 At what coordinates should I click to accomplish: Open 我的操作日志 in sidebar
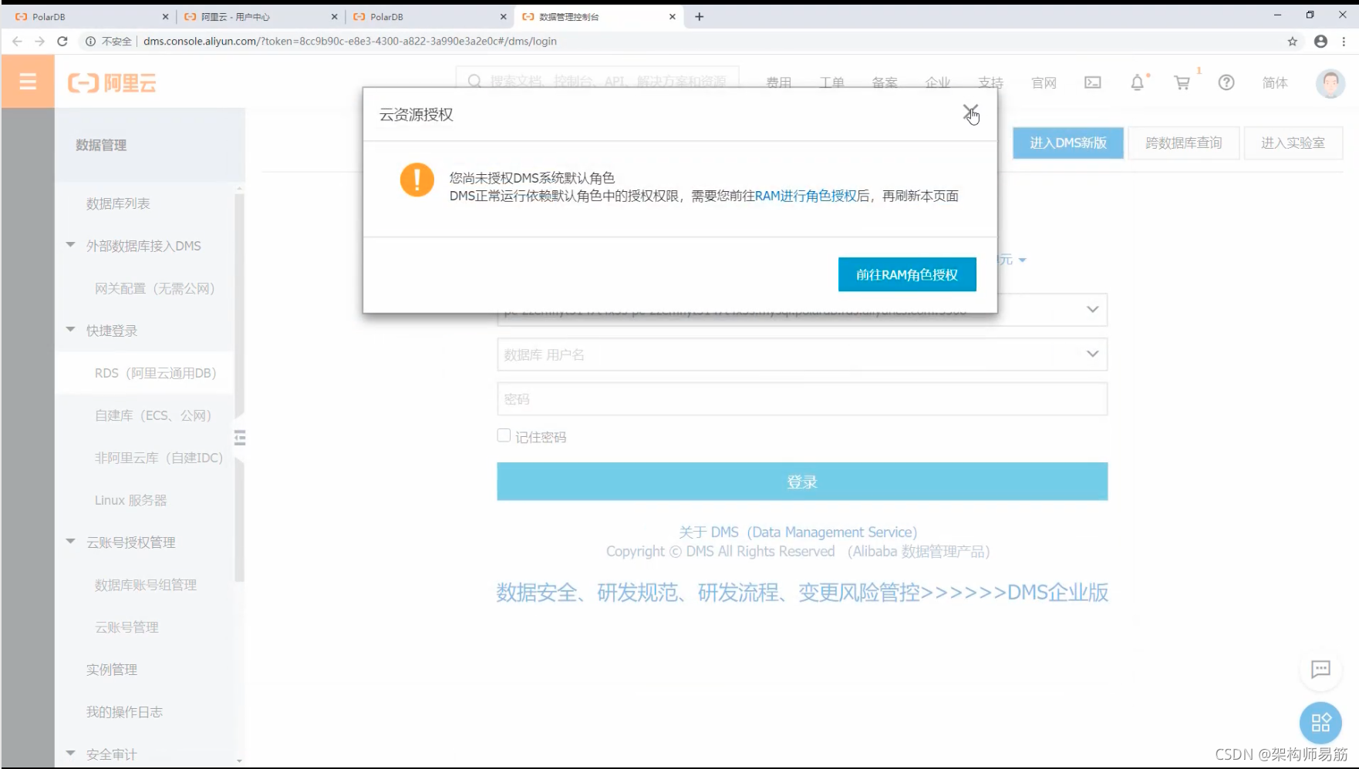[125, 712]
